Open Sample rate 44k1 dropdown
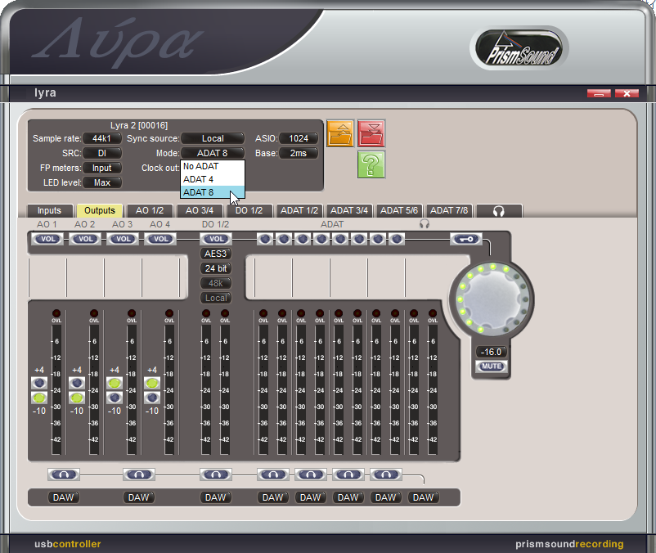The image size is (656, 553). point(102,138)
